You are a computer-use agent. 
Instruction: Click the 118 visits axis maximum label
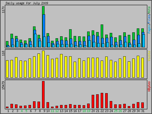(3, 53)
